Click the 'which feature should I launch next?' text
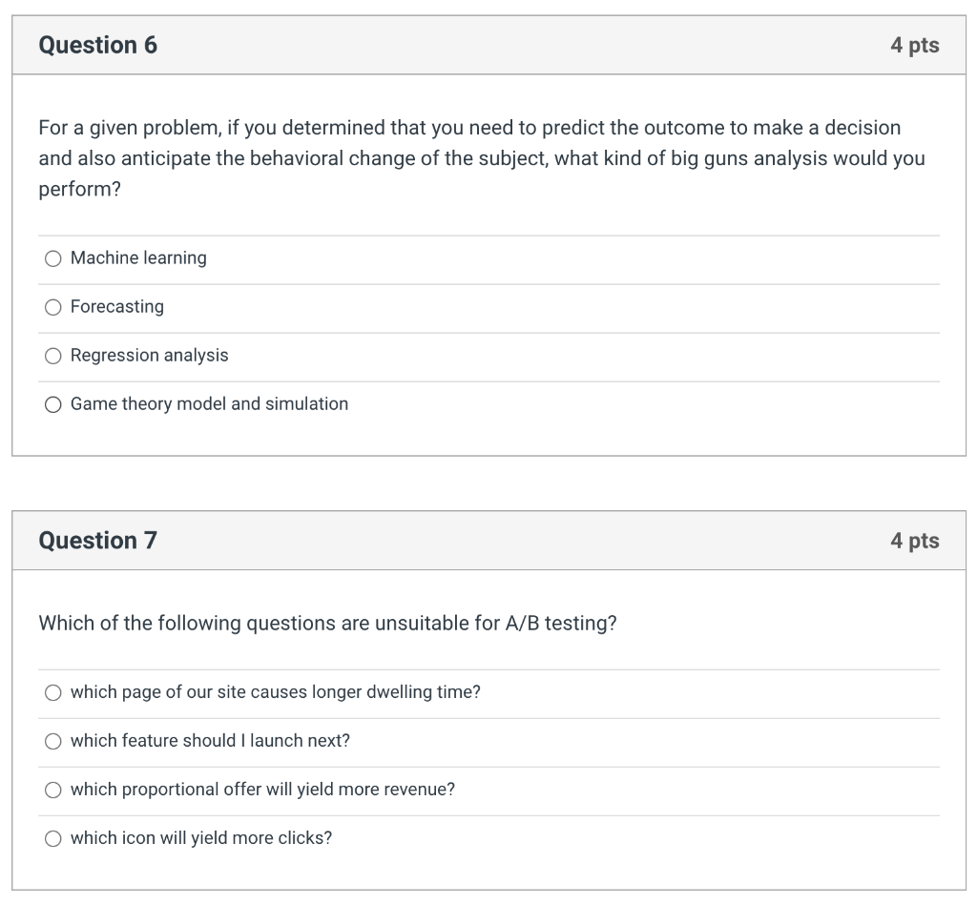 point(210,740)
